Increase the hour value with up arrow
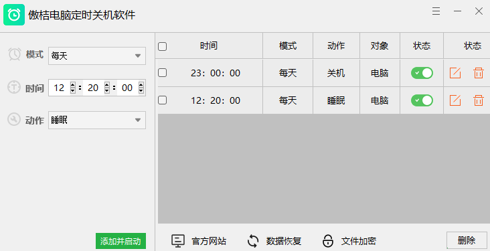Image resolution: width=490 pixels, height=251 pixels. point(73,85)
